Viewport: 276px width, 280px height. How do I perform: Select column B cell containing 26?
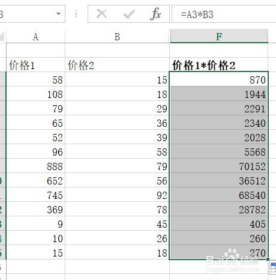(117, 238)
